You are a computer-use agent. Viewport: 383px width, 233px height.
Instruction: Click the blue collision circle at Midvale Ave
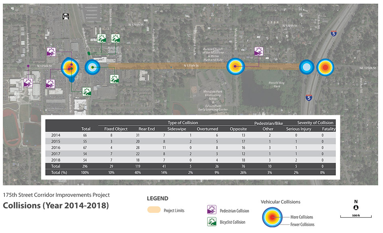(x=92, y=67)
